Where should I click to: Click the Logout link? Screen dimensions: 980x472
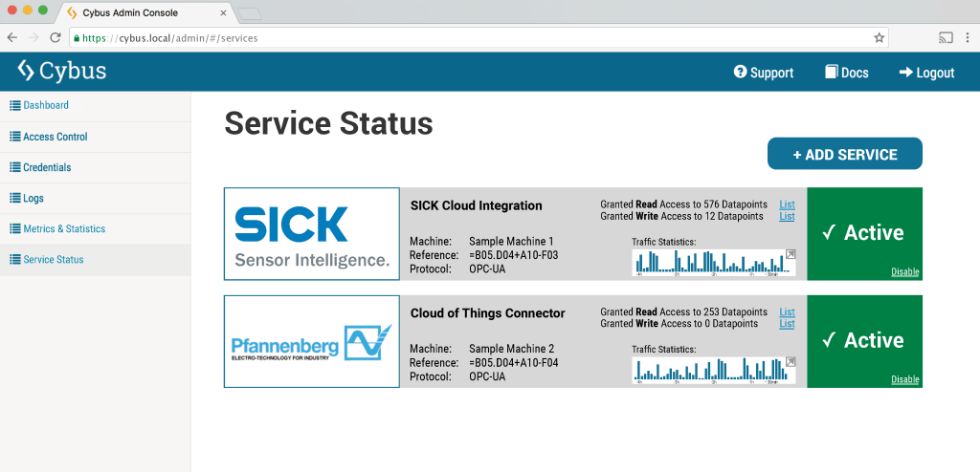tap(926, 73)
